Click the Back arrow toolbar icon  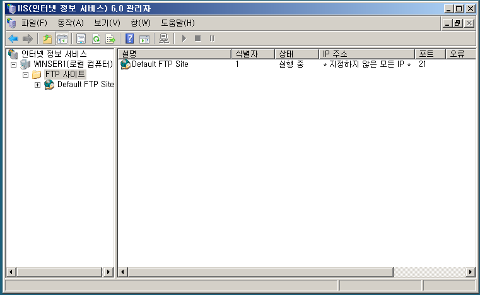tap(13, 39)
